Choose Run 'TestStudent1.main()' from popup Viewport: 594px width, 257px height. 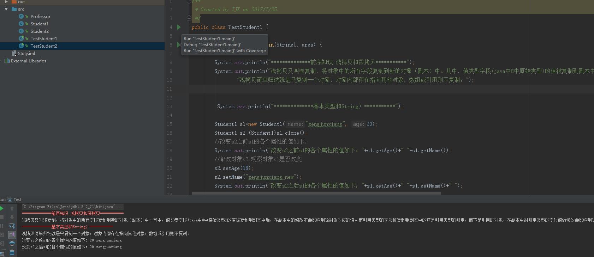pyautogui.click(x=209, y=39)
